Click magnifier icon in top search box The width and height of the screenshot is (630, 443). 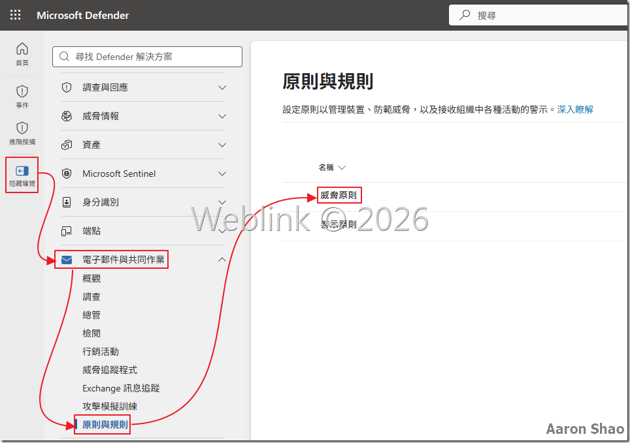[x=465, y=15]
